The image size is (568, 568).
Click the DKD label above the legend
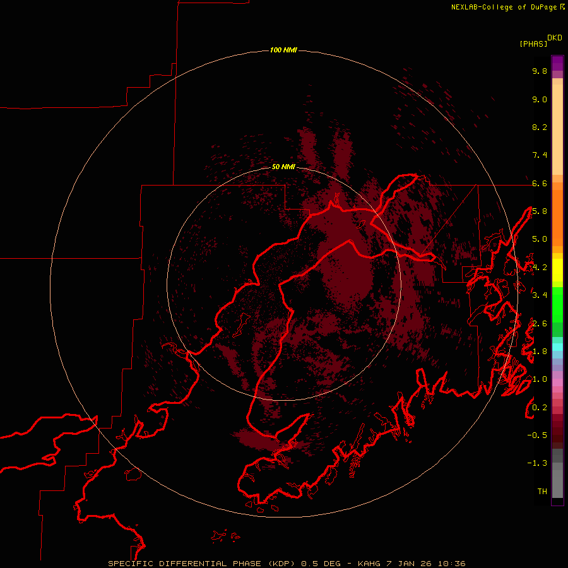[x=554, y=38]
